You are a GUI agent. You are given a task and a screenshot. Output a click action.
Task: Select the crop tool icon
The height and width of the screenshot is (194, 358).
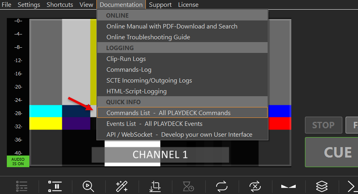[155, 186]
